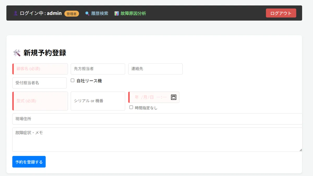Go to the 故障原因分析 page link
Screen dimensions: 313x176
click(x=133, y=13)
